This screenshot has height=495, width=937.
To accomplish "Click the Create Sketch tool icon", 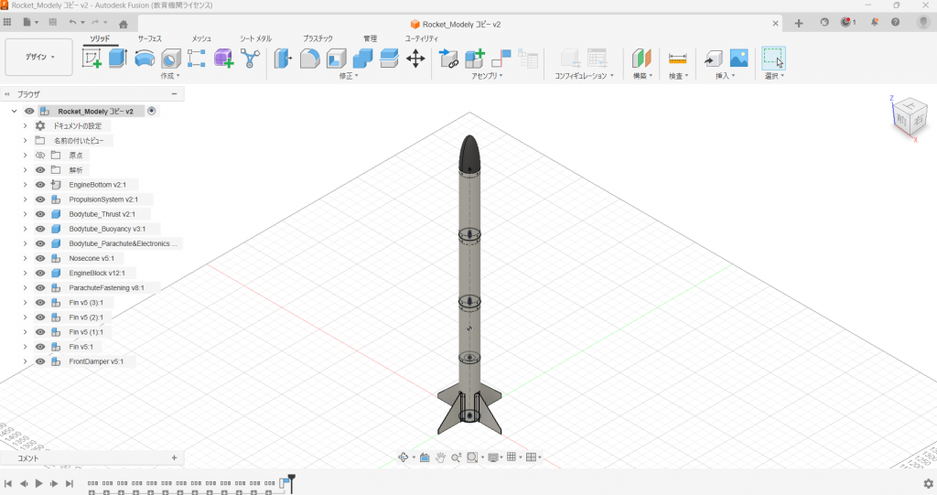I will click(x=92, y=59).
